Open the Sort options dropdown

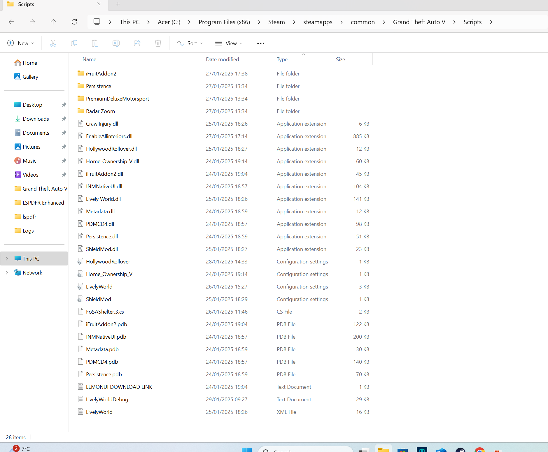tap(190, 43)
